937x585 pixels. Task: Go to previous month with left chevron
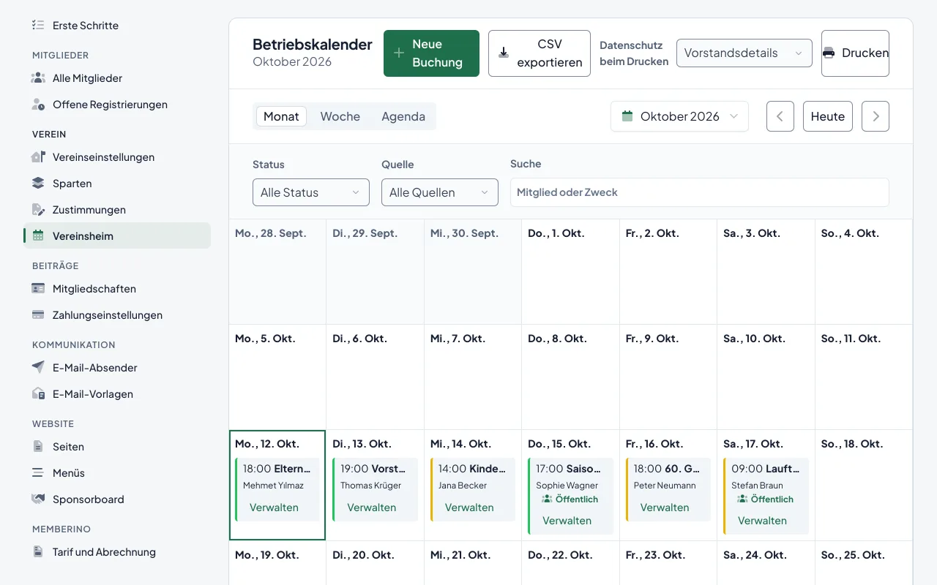pyautogui.click(x=780, y=116)
